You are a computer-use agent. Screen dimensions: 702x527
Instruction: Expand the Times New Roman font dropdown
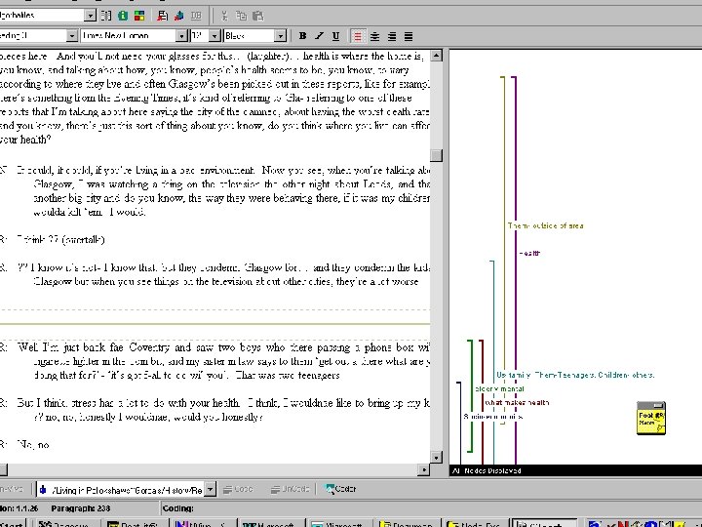[181, 36]
